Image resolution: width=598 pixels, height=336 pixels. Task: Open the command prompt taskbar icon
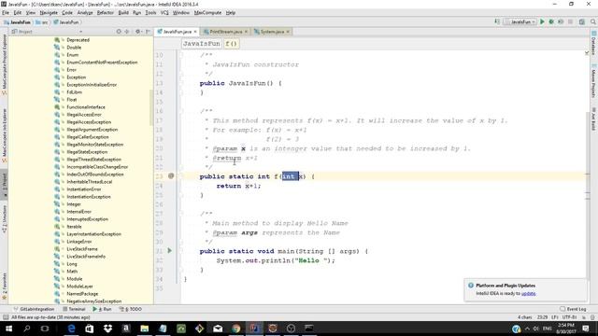(x=309, y=329)
